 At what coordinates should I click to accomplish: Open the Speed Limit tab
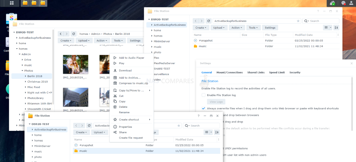tap(277, 72)
